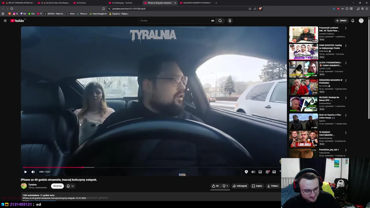Open options menu for Back-sit Hapcioo video
The image size is (370, 208).
pos(346,115)
